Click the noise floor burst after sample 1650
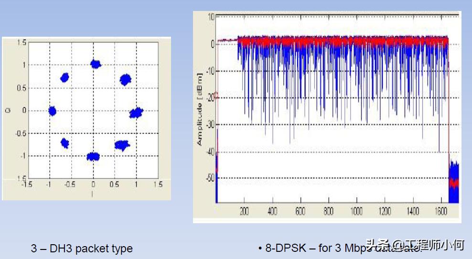The width and height of the screenshot is (472, 259). click(454, 182)
